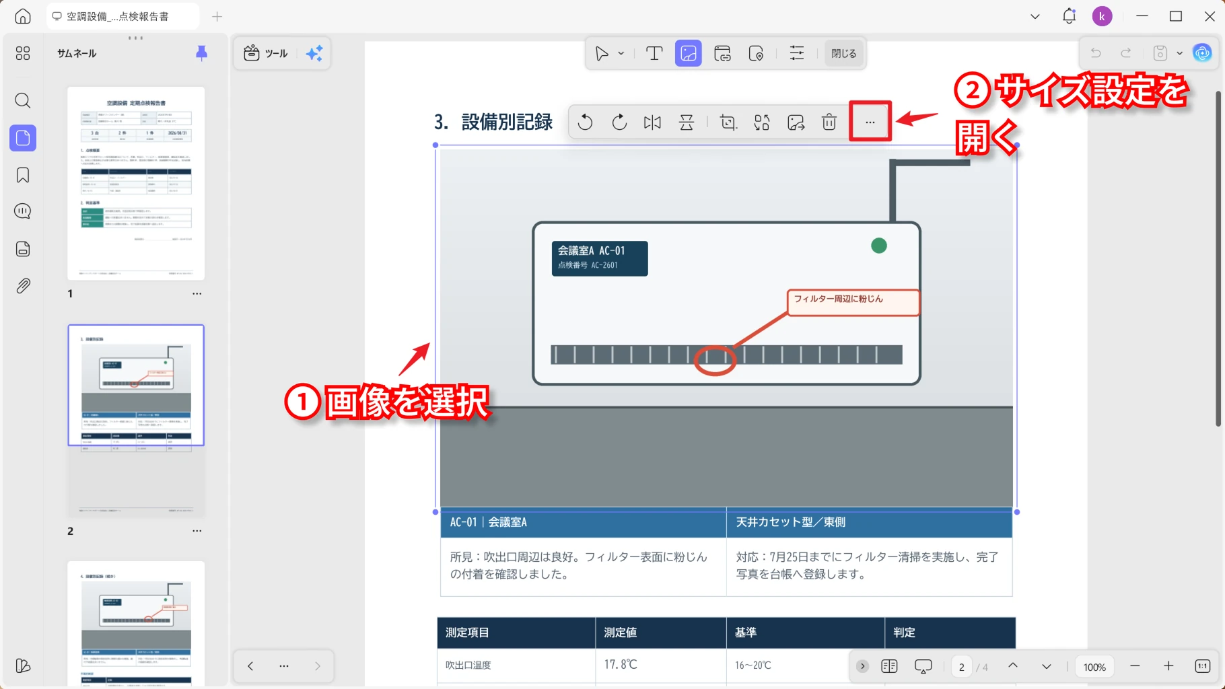This screenshot has width=1225, height=689.
Task: Zoom in with the plus button
Action: pyautogui.click(x=1168, y=666)
